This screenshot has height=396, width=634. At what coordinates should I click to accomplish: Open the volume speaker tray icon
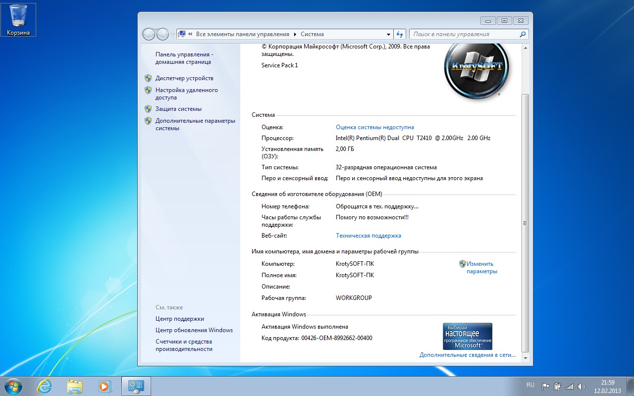click(581, 386)
